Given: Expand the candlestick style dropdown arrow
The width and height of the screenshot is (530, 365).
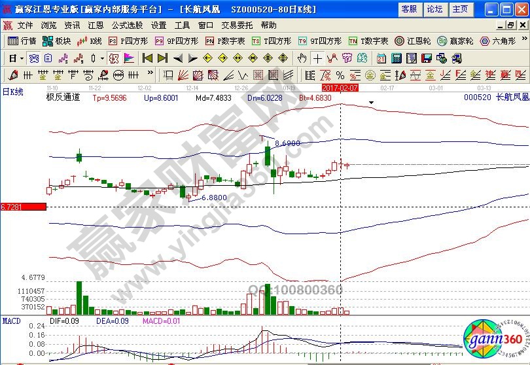Looking at the screenshot, I should click(x=102, y=58).
